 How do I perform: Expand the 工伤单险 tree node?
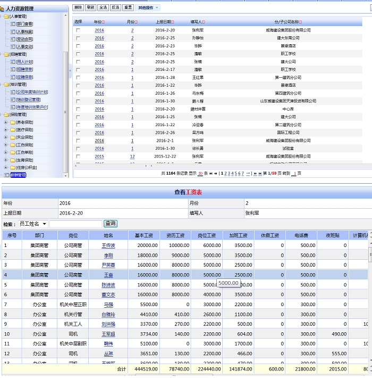[x=6, y=152]
